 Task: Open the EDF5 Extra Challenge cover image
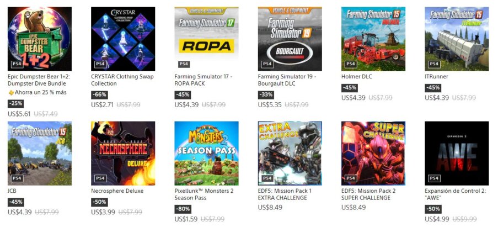click(x=290, y=153)
